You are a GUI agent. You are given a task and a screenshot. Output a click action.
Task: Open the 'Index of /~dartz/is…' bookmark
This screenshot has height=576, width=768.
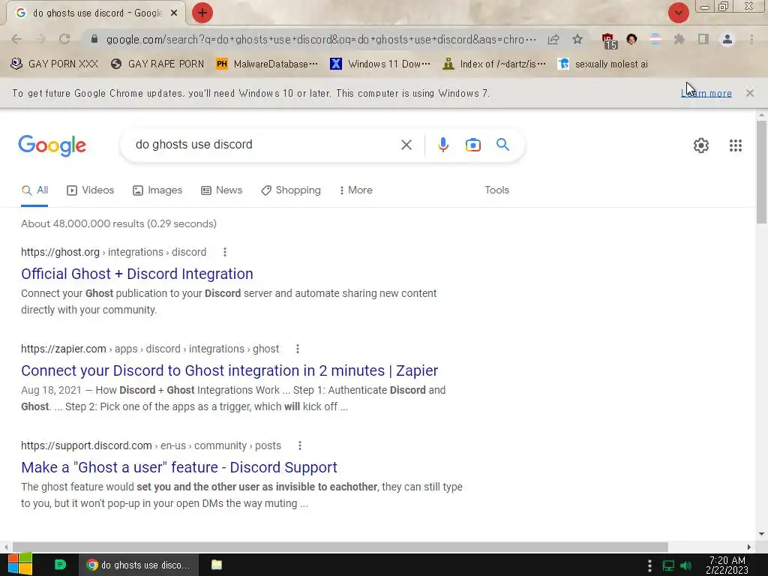point(493,64)
